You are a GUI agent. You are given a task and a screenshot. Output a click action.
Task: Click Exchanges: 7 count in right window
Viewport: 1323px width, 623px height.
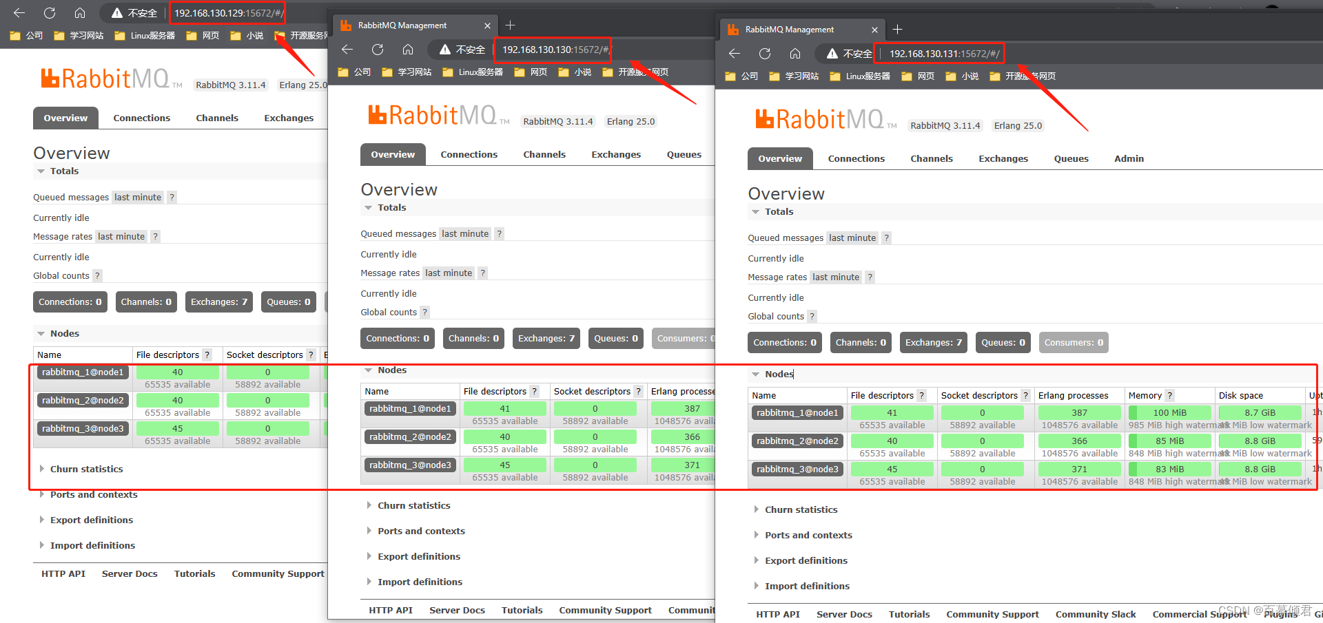click(x=934, y=343)
